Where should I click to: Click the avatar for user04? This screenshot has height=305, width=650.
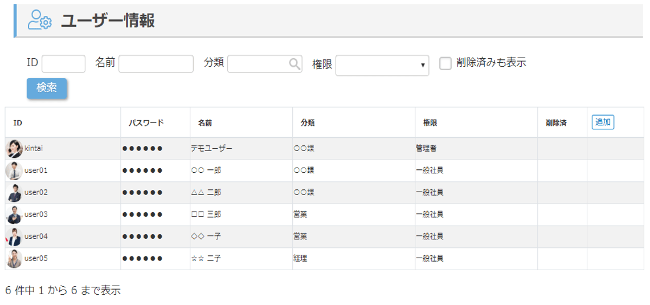[14, 237]
